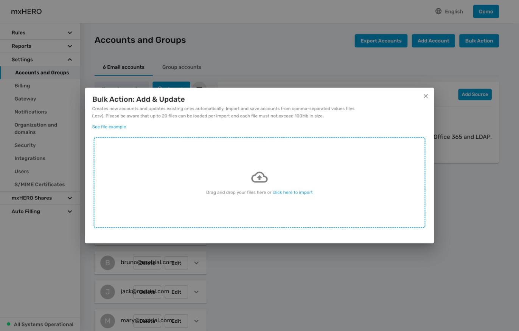Expand the mxHERO Shares chevron

pos(70,198)
